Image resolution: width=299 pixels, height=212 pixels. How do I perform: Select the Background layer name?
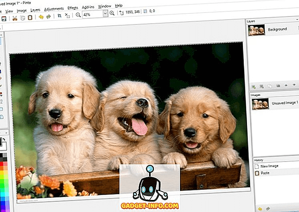(277, 29)
